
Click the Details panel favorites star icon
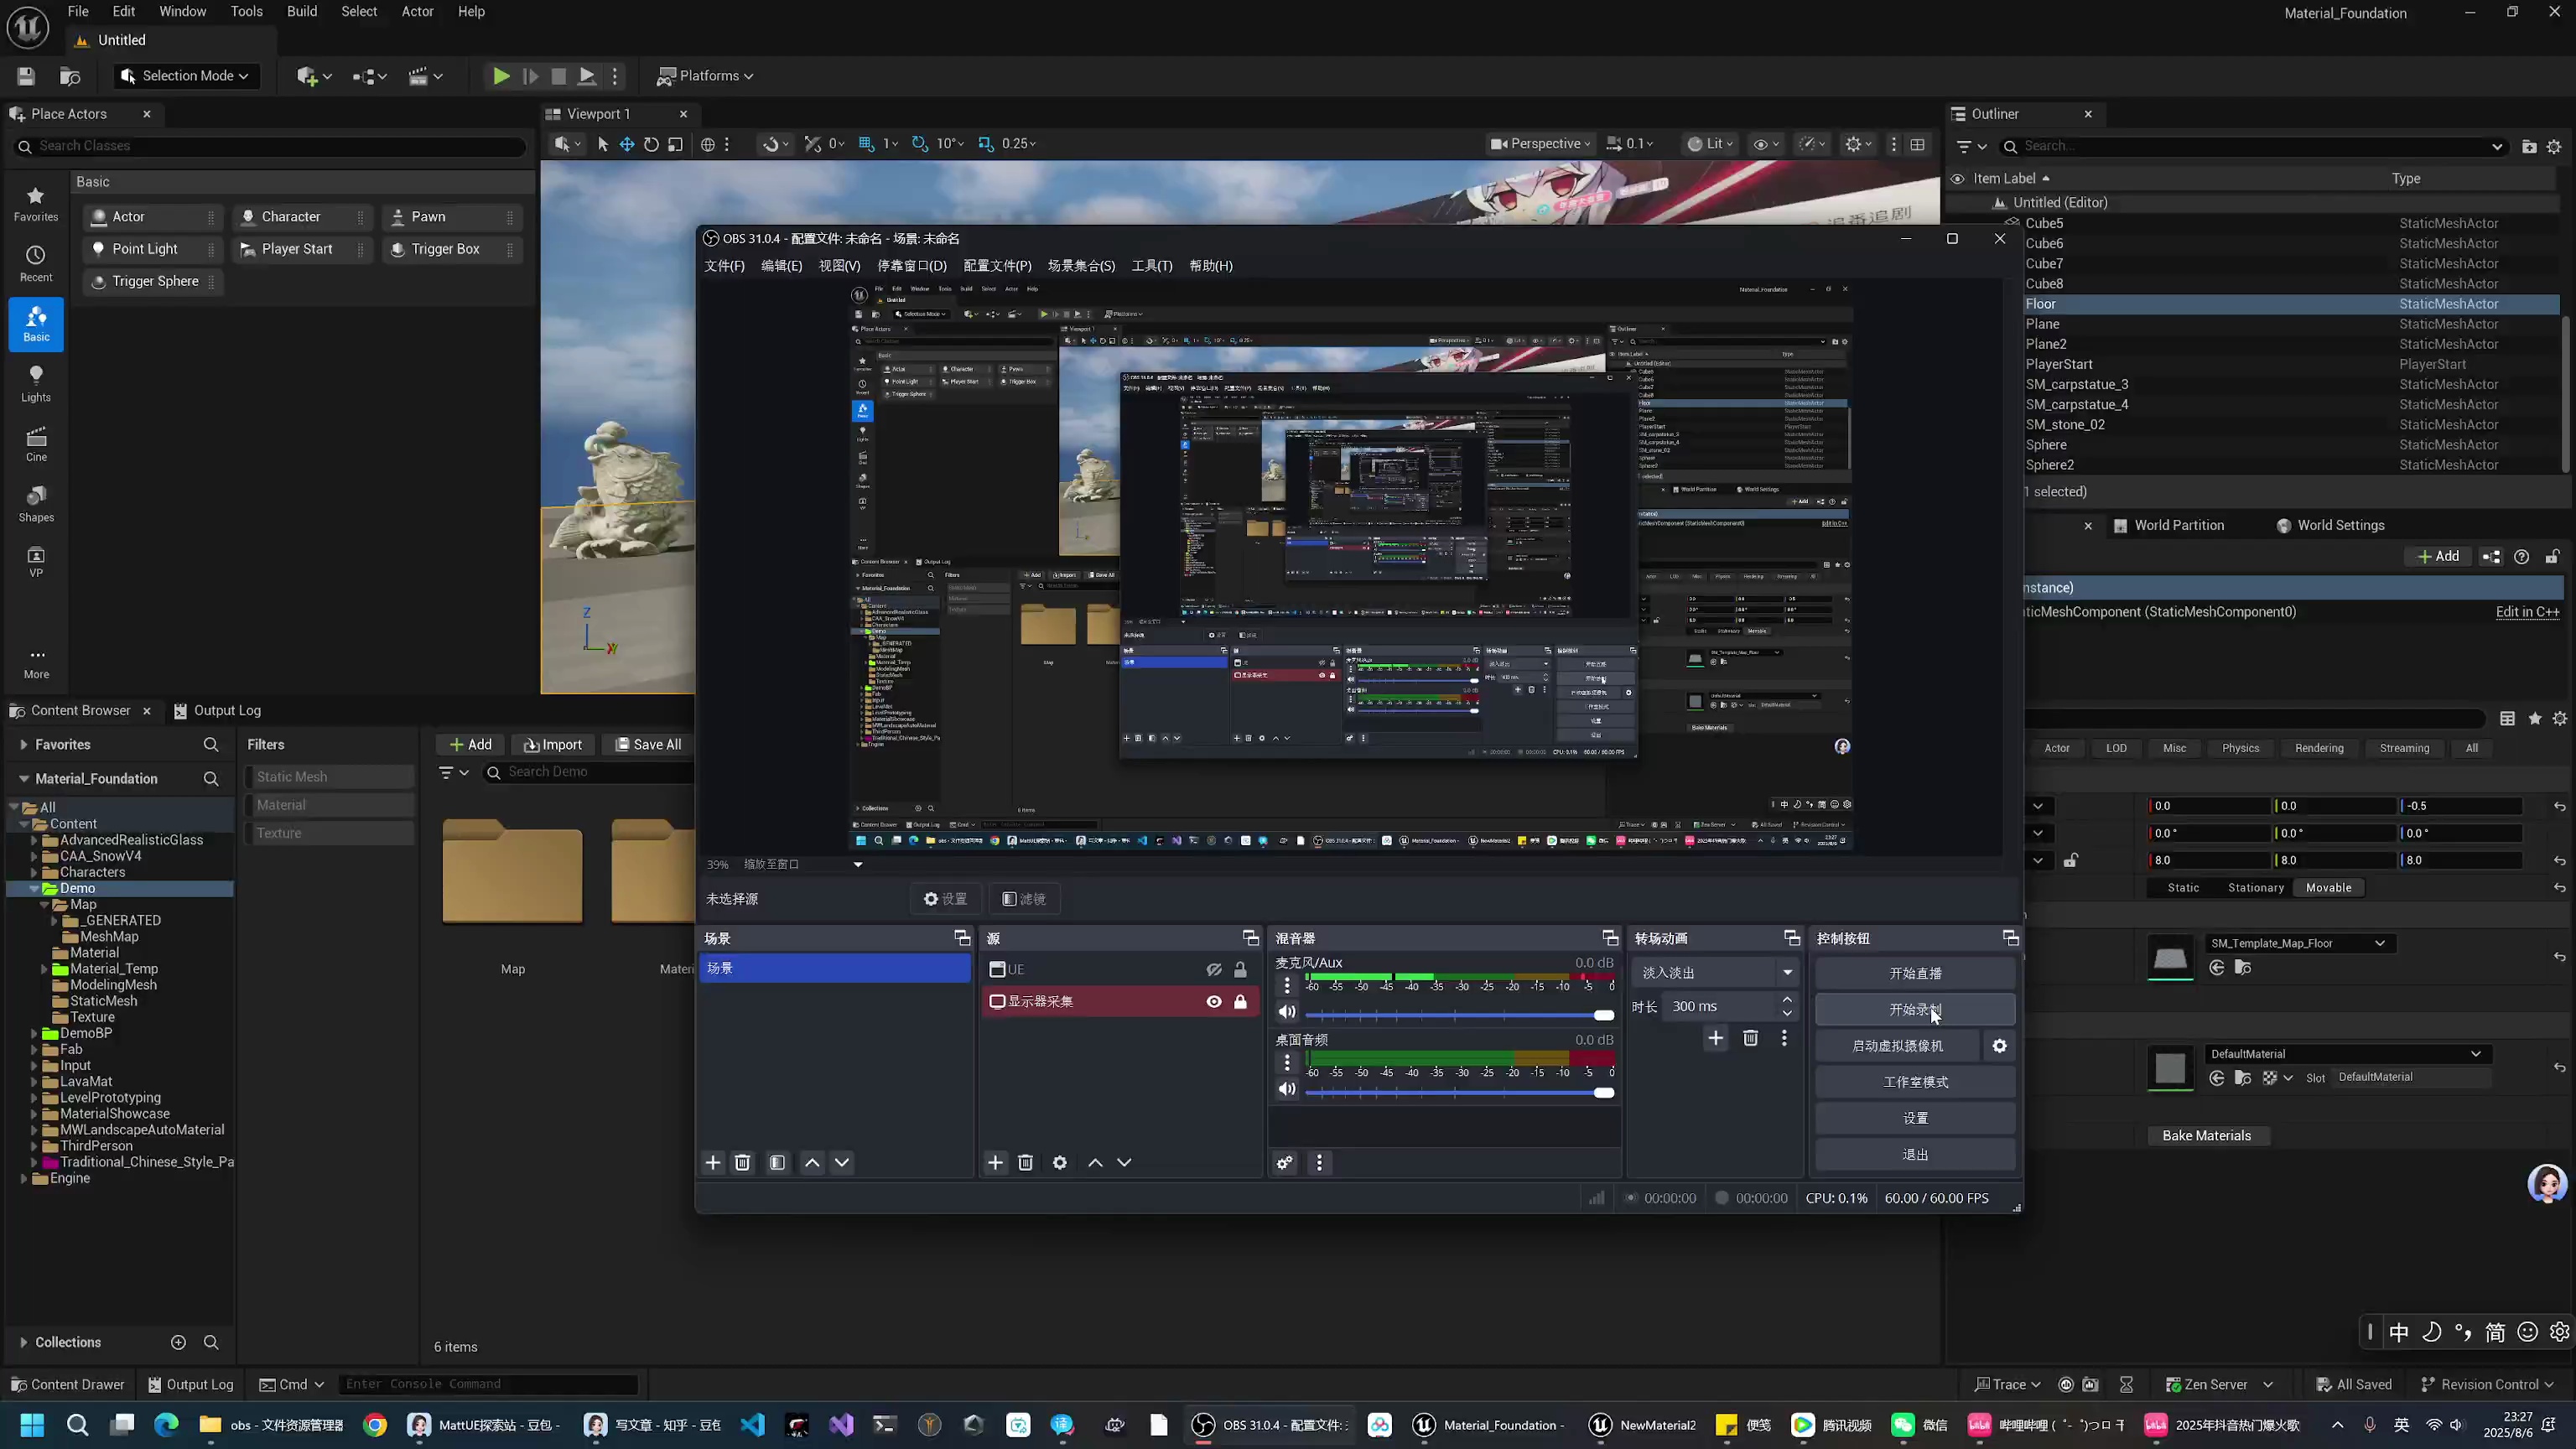(2534, 719)
